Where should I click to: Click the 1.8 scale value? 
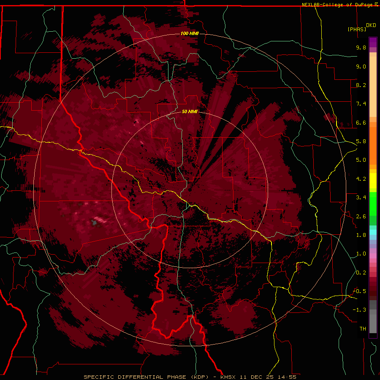pyautogui.click(x=361, y=235)
